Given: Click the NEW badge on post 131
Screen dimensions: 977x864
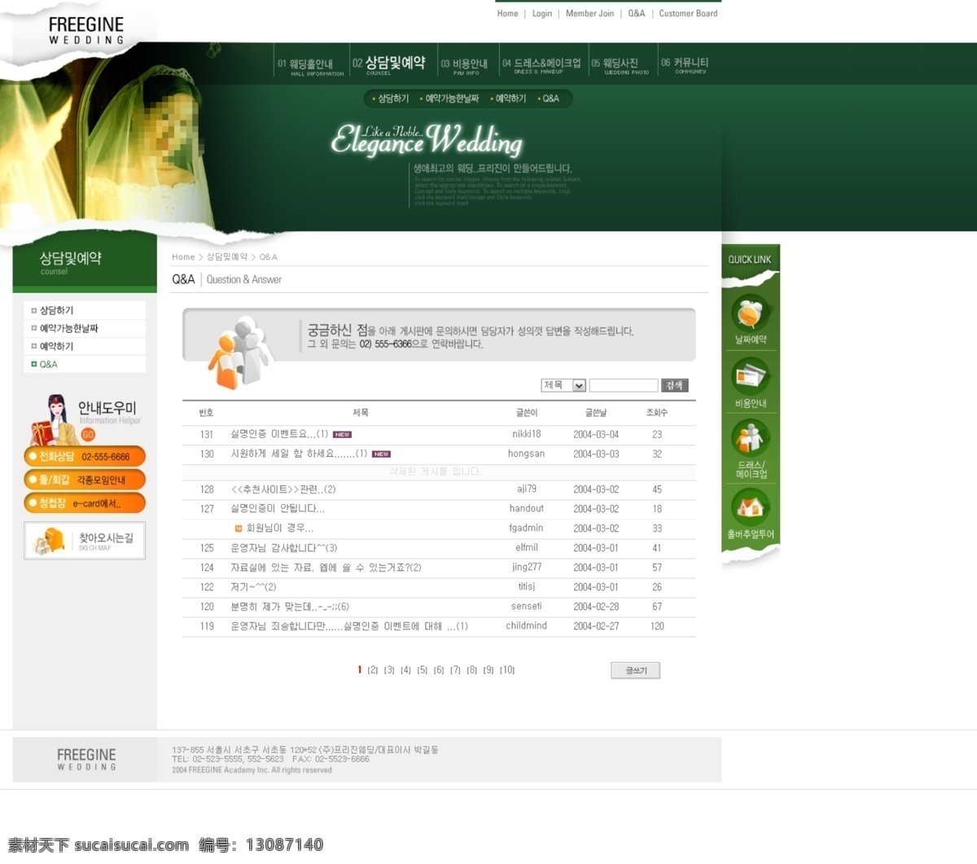Looking at the screenshot, I should [342, 435].
